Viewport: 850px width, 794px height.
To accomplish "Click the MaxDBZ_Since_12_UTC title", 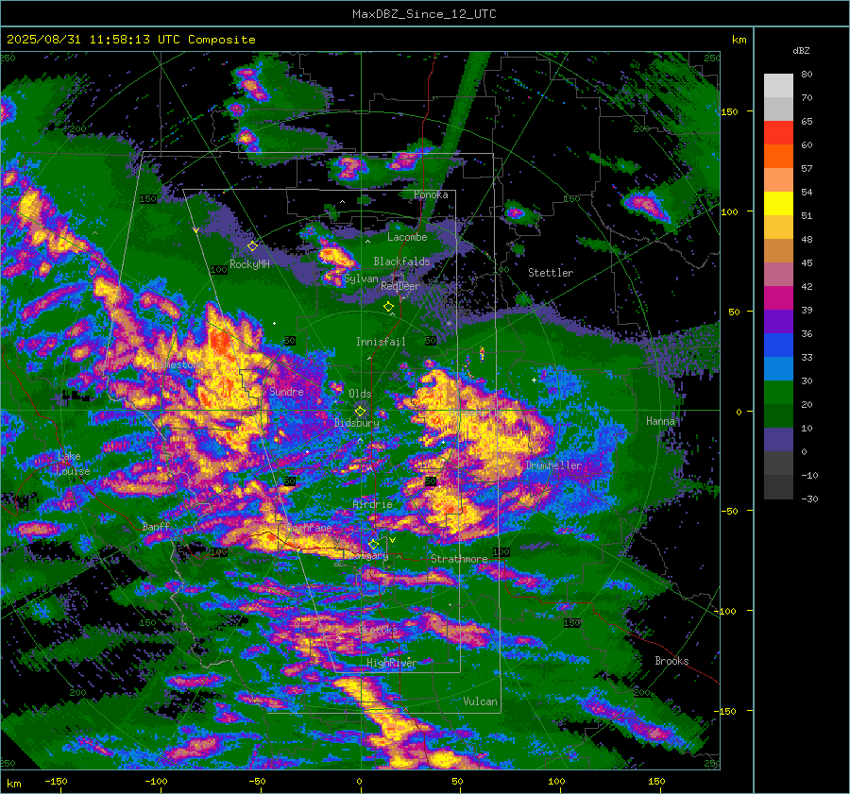I will [x=424, y=14].
